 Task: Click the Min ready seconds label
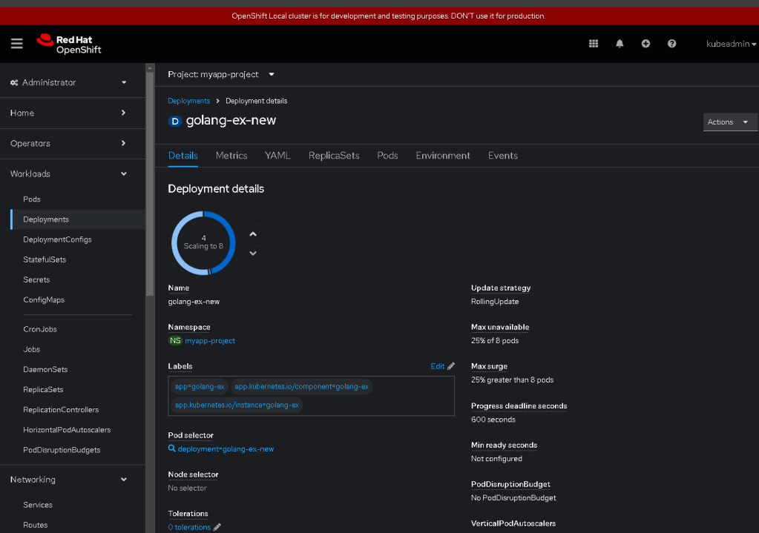(504, 445)
